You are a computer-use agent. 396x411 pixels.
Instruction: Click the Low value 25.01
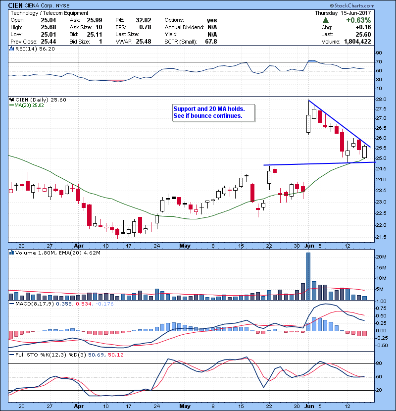pos(48,34)
